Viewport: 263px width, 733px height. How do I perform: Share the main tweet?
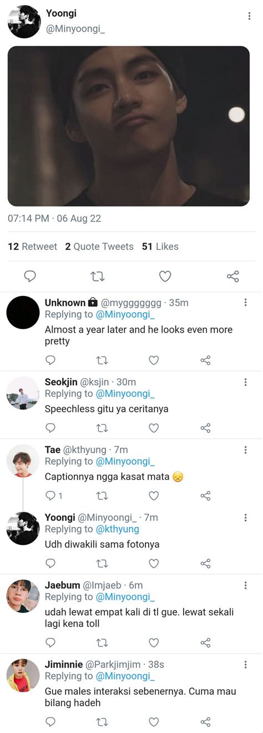[x=232, y=276]
